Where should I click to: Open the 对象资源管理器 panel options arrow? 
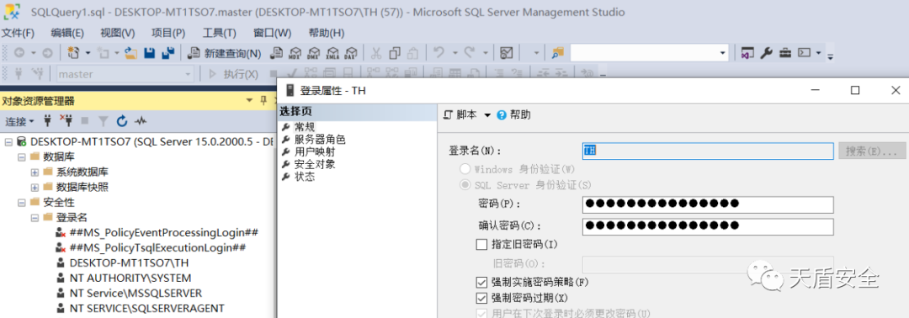(249, 101)
